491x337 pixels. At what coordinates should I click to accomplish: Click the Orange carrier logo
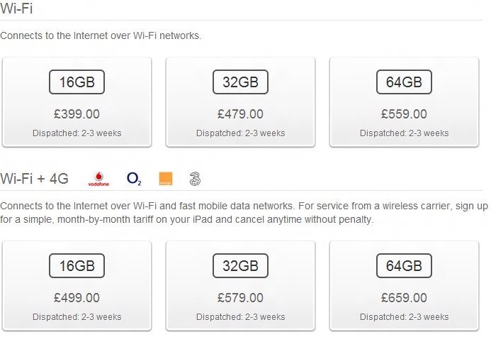[x=165, y=179]
